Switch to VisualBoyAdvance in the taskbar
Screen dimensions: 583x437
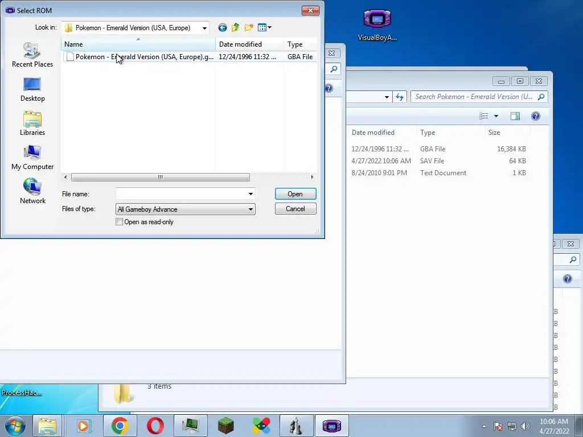[332, 426]
